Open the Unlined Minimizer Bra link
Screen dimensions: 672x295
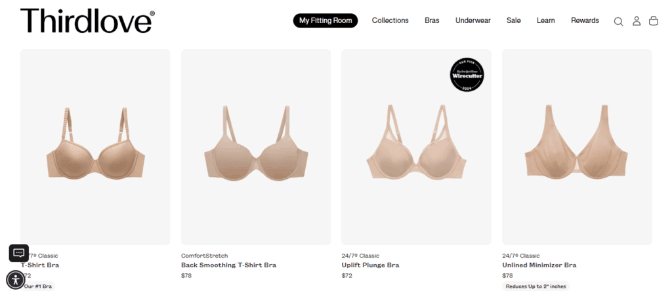pos(539,265)
